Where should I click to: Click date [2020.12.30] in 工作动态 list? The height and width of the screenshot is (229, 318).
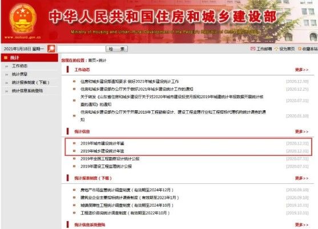point(297,82)
